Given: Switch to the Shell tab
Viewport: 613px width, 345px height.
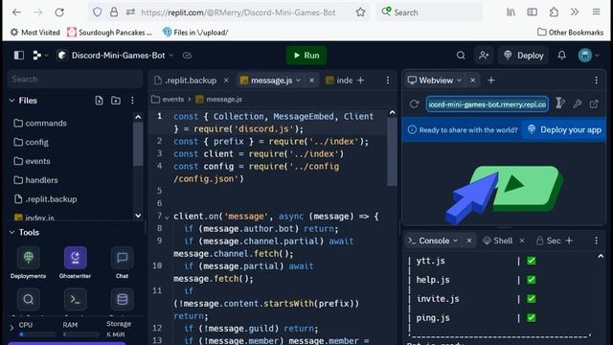Looking at the screenshot, I should click(498, 241).
